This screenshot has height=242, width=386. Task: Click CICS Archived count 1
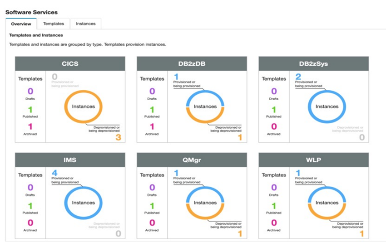coord(30,126)
